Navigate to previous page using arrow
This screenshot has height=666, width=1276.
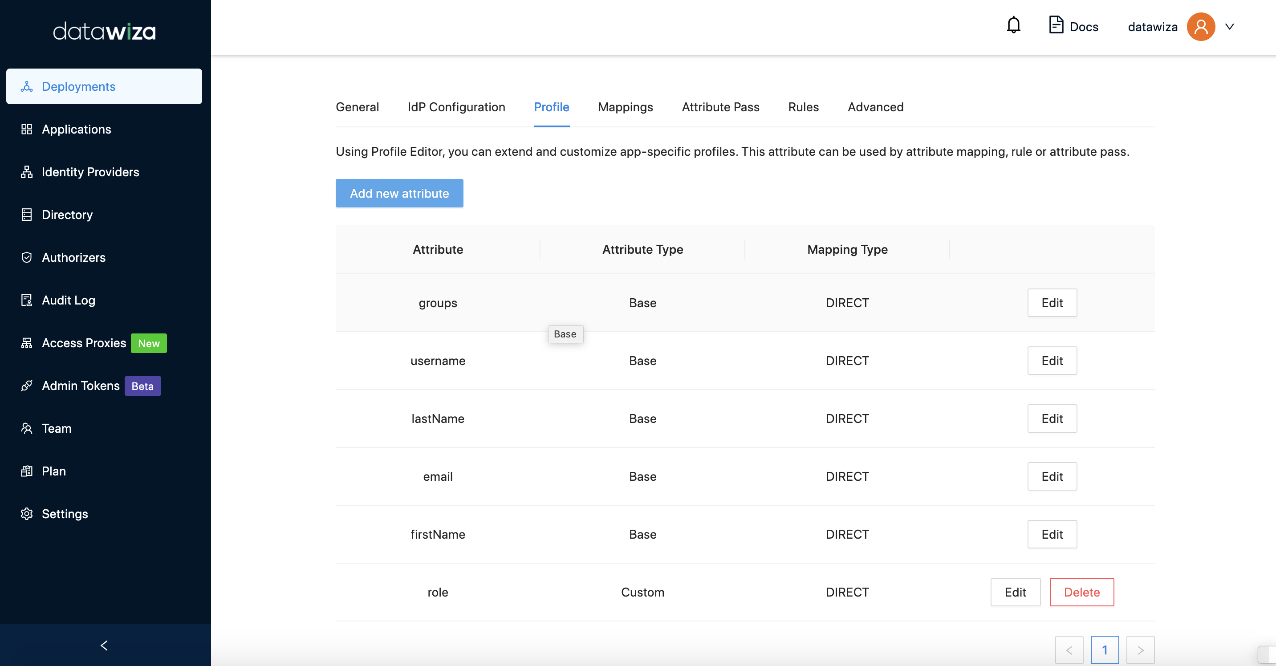coord(1069,650)
